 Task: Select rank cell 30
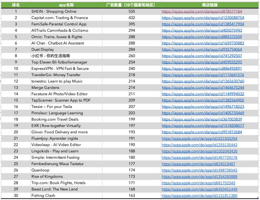pyautogui.click(x=16, y=196)
